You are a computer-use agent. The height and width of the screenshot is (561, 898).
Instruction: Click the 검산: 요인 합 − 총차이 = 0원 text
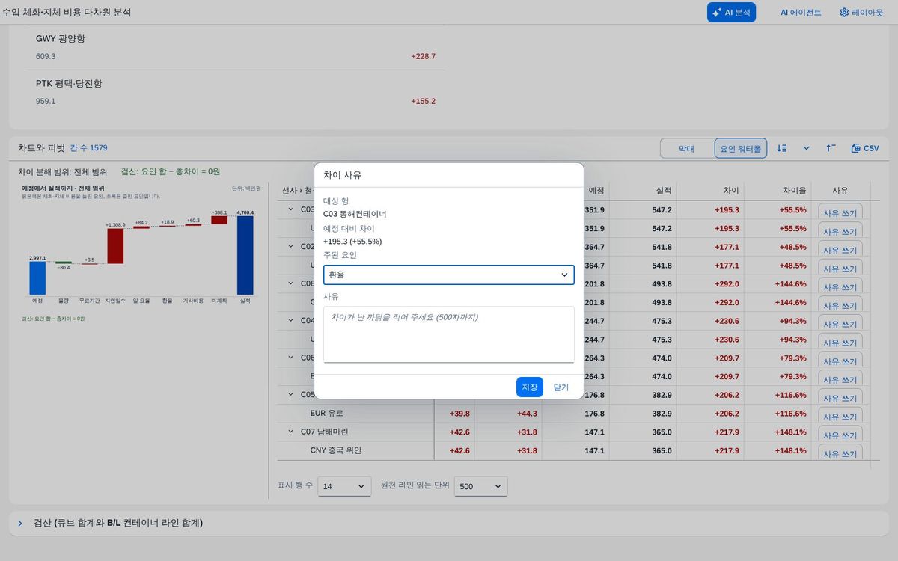171,171
